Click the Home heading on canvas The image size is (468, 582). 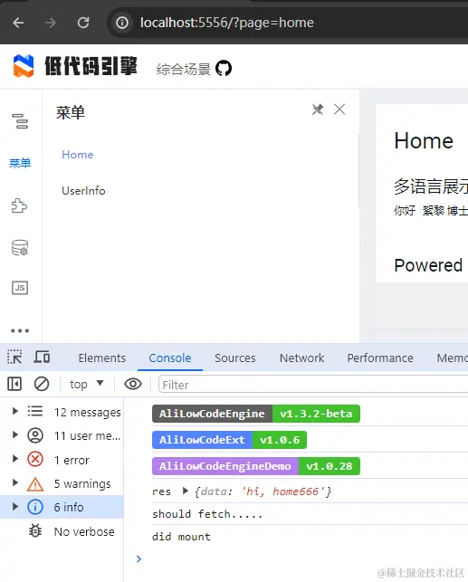(424, 140)
